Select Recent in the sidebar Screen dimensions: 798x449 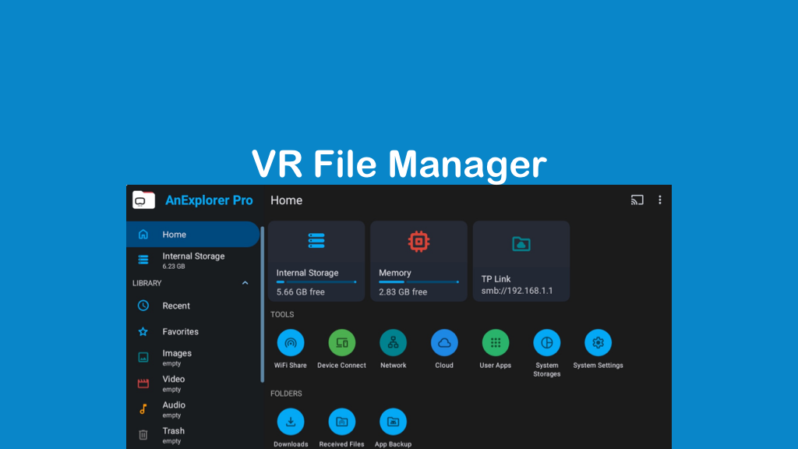point(176,306)
